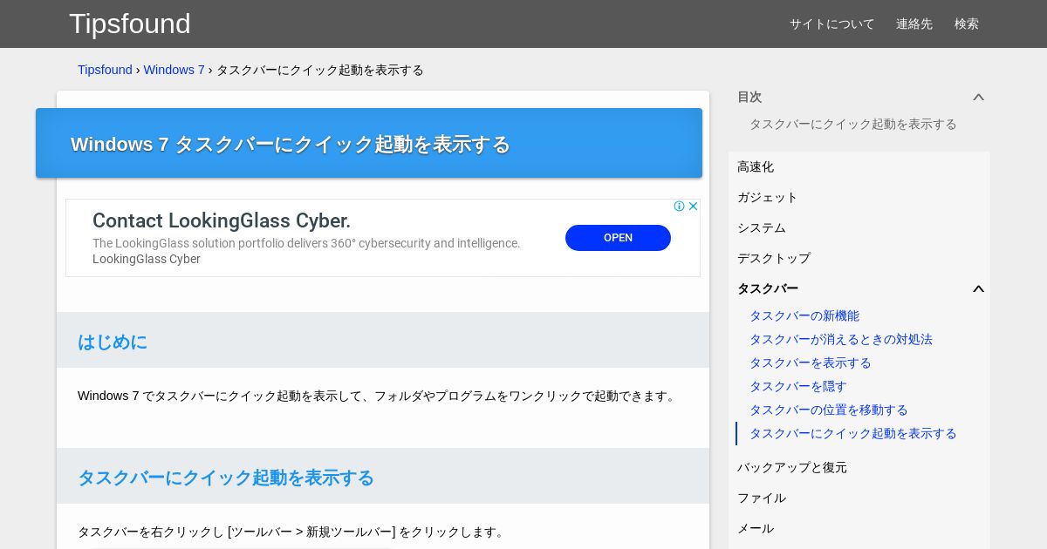
Task: Open the 高速化 category
Action: click(756, 166)
